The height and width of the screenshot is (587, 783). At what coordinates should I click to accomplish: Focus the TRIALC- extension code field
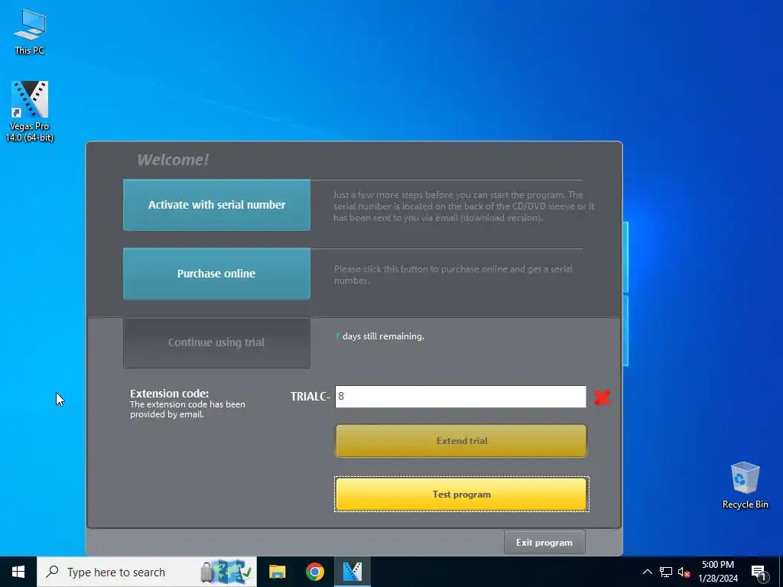point(460,397)
